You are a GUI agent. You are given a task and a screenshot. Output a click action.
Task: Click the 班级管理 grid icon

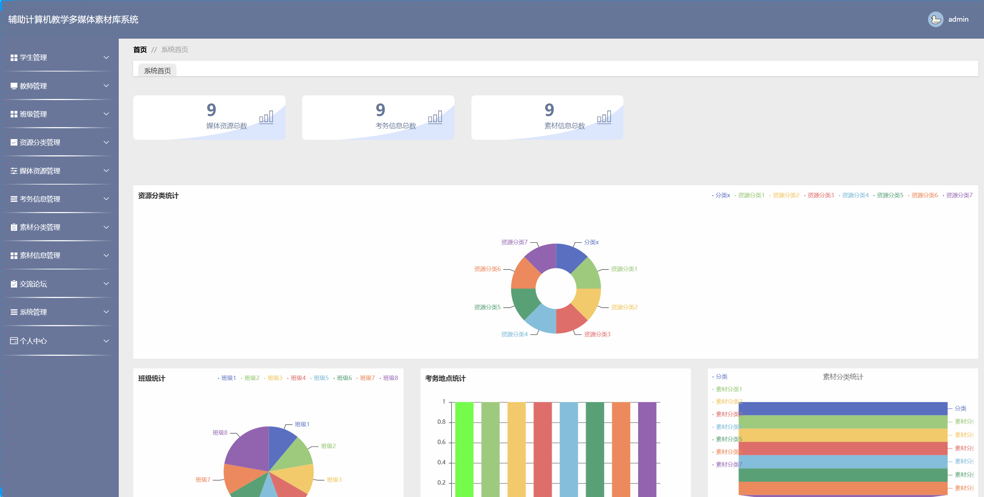14,114
